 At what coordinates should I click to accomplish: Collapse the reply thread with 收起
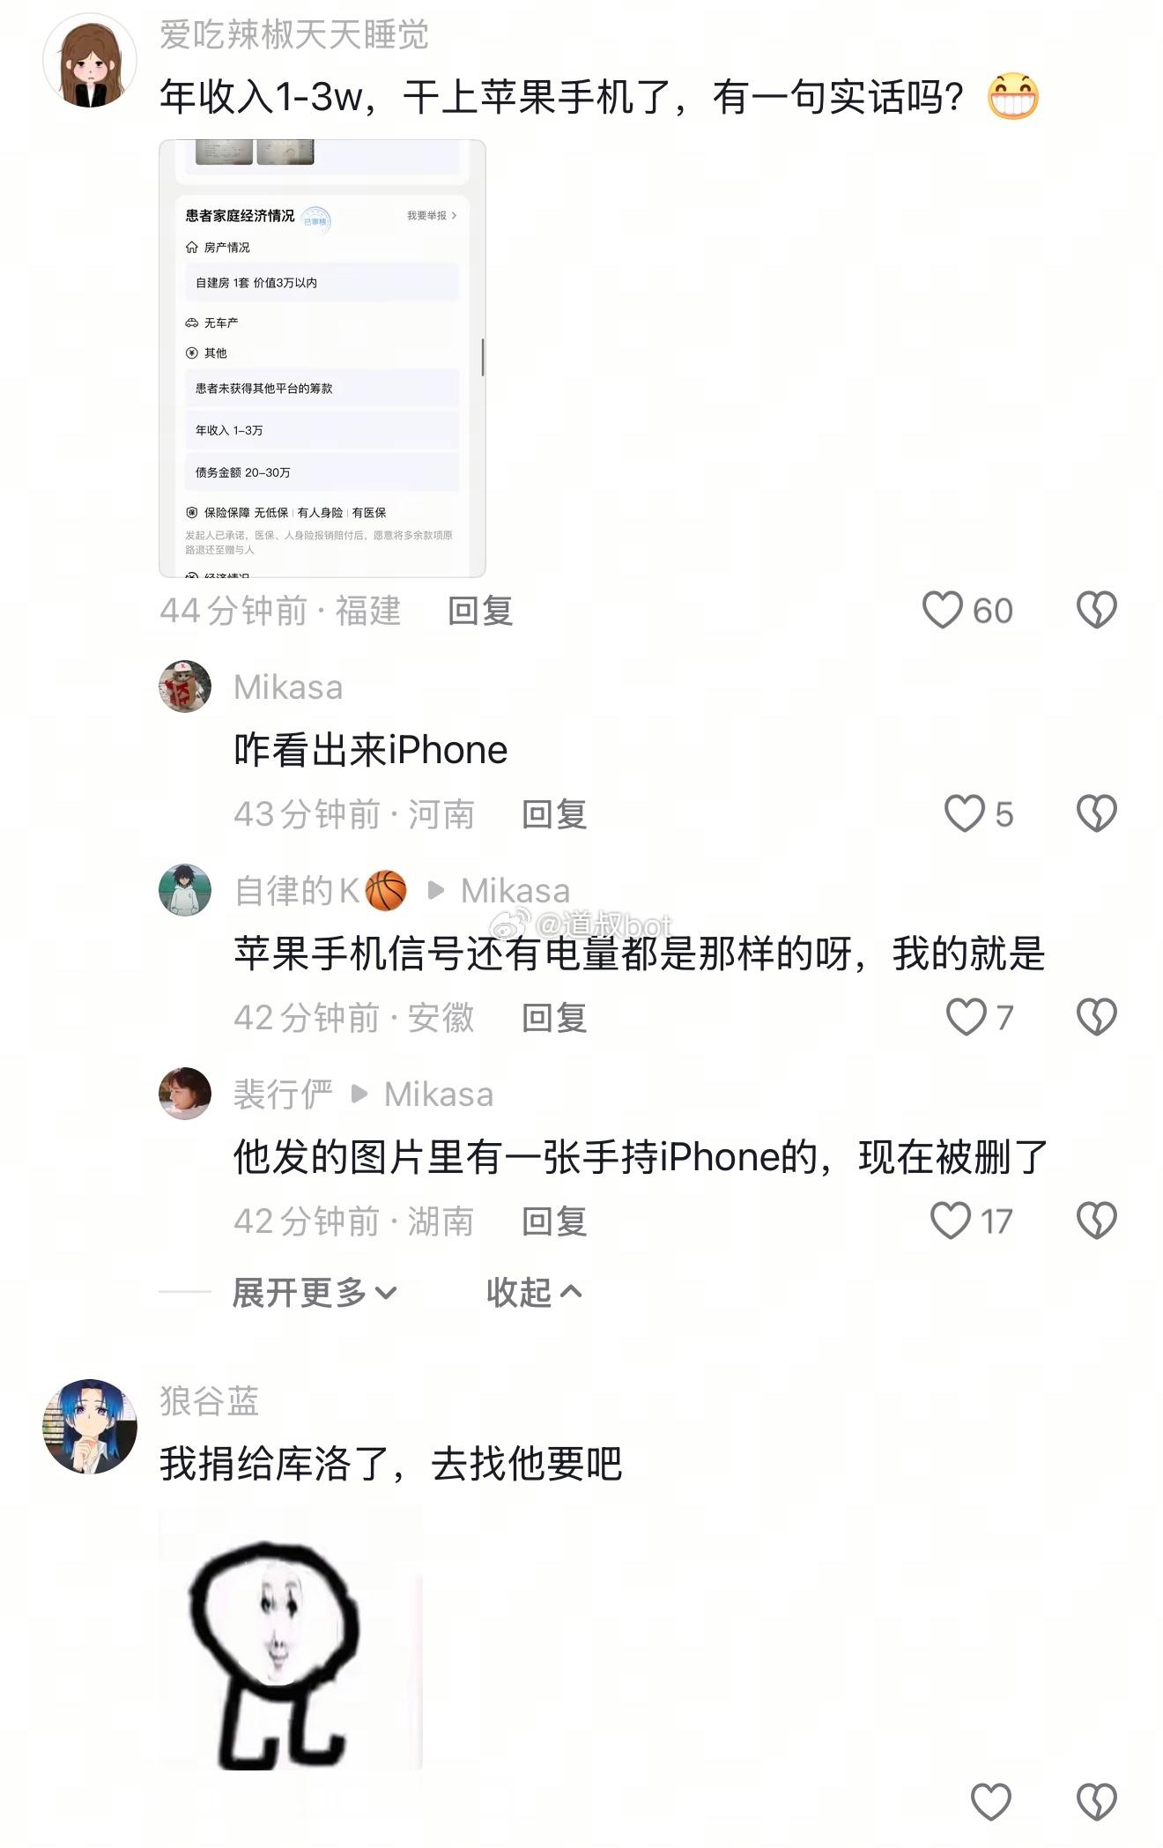coord(534,1293)
